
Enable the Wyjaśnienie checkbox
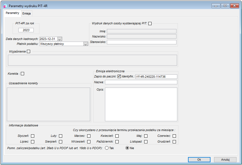tap(29, 51)
